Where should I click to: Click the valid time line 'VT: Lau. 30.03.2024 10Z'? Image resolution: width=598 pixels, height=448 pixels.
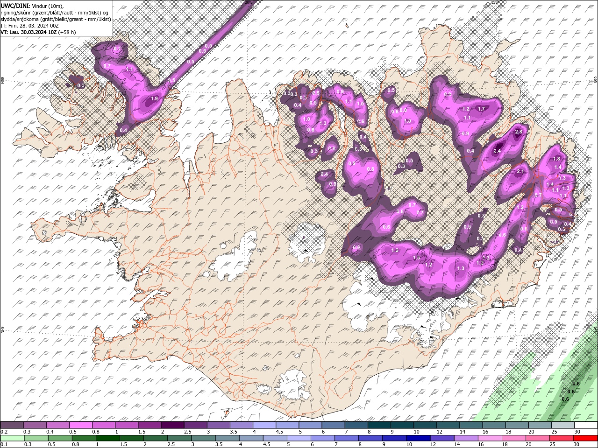[x=28, y=32]
